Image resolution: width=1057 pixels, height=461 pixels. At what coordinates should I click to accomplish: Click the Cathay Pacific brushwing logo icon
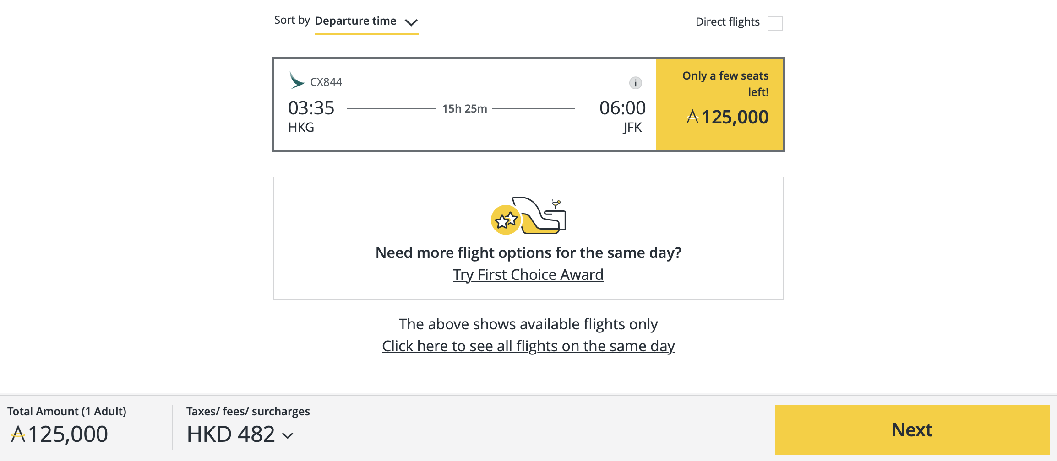pyautogui.click(x=296, y=80)
